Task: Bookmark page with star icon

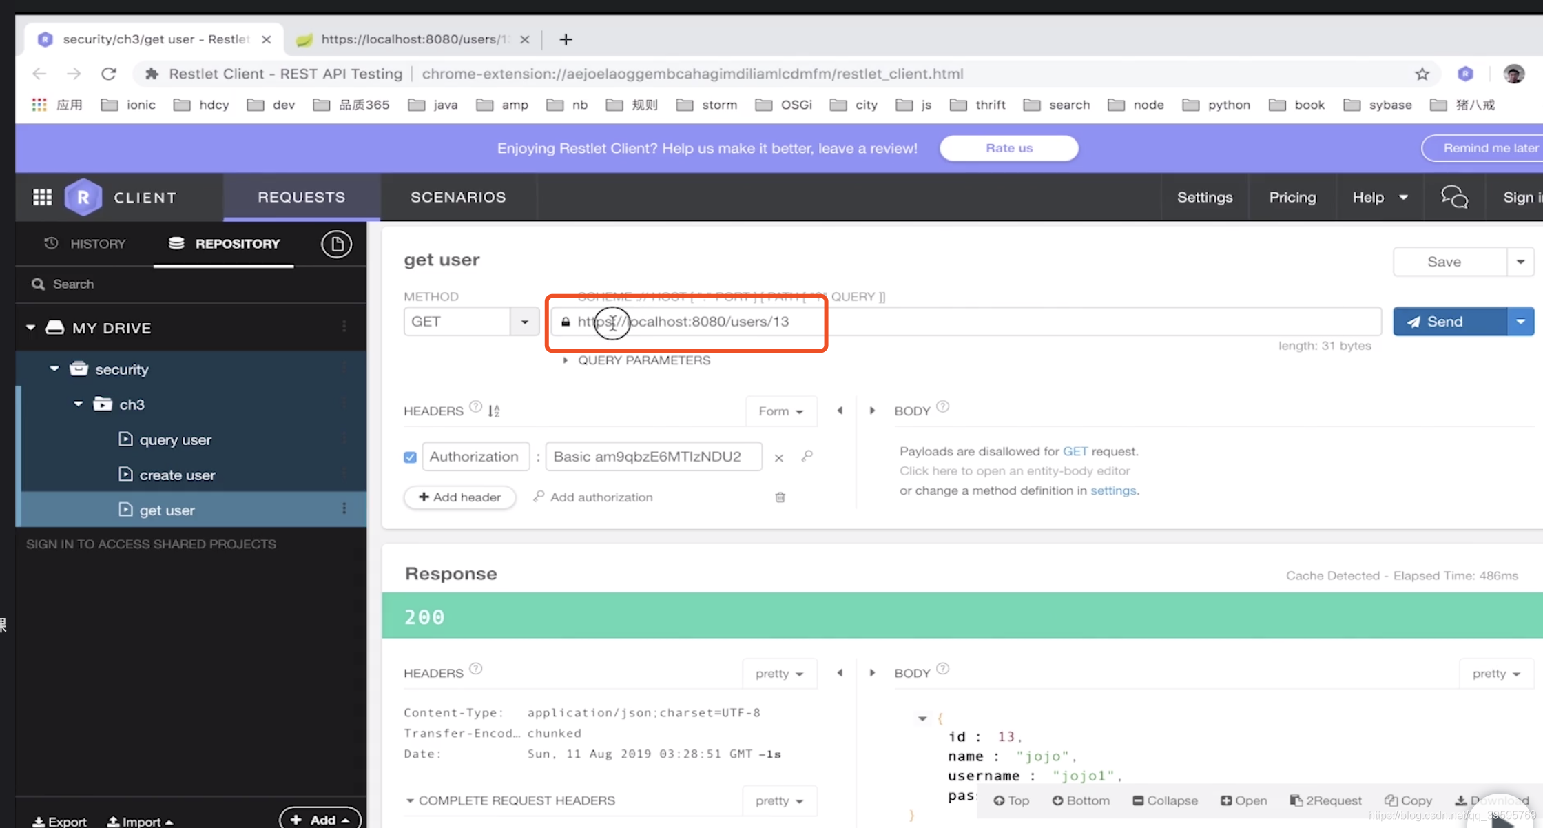Action: click(x=1422, y=74)
